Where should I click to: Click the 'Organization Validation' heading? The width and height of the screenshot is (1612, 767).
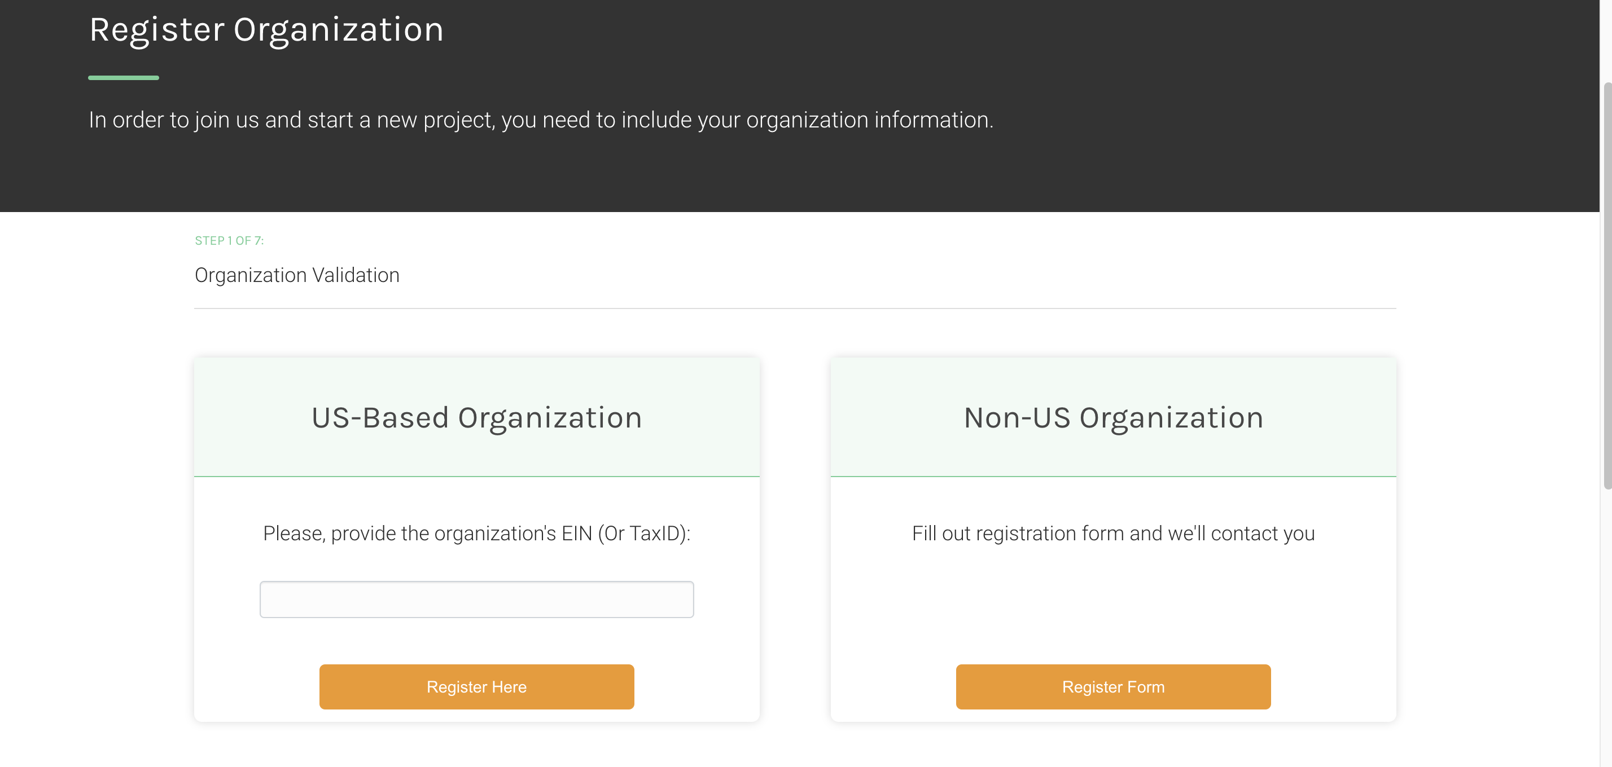297,275
